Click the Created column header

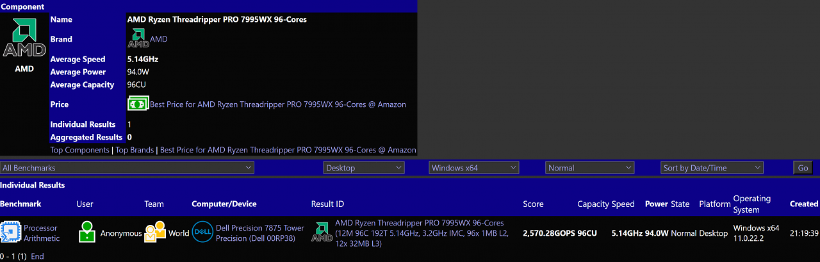click(804, 204)
